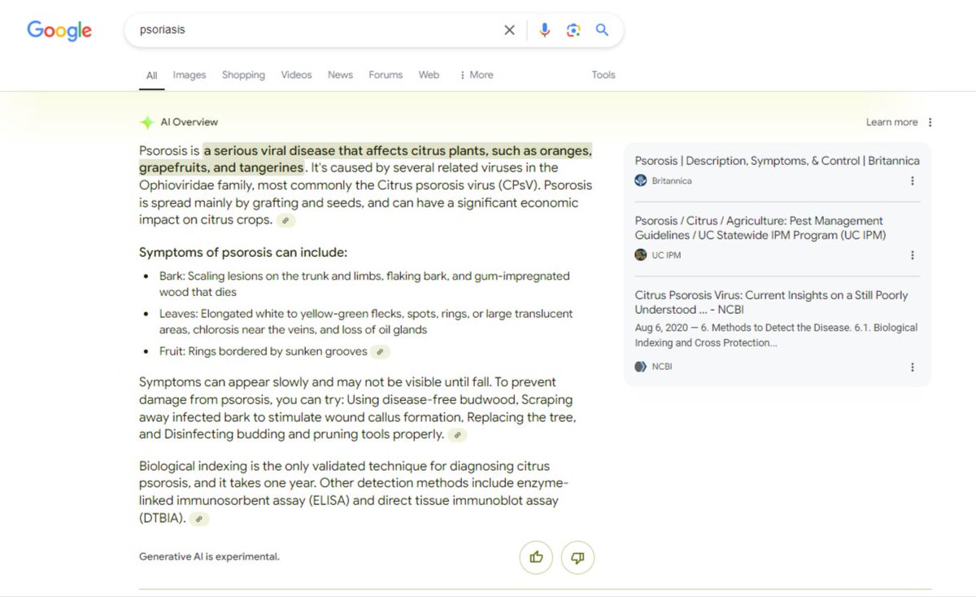Viewport: 976px width, 597px height.
Task: Switch to the Images tab
Action: point(190,75)
